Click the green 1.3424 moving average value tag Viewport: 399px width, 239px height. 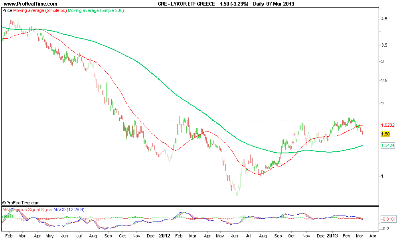388,145
